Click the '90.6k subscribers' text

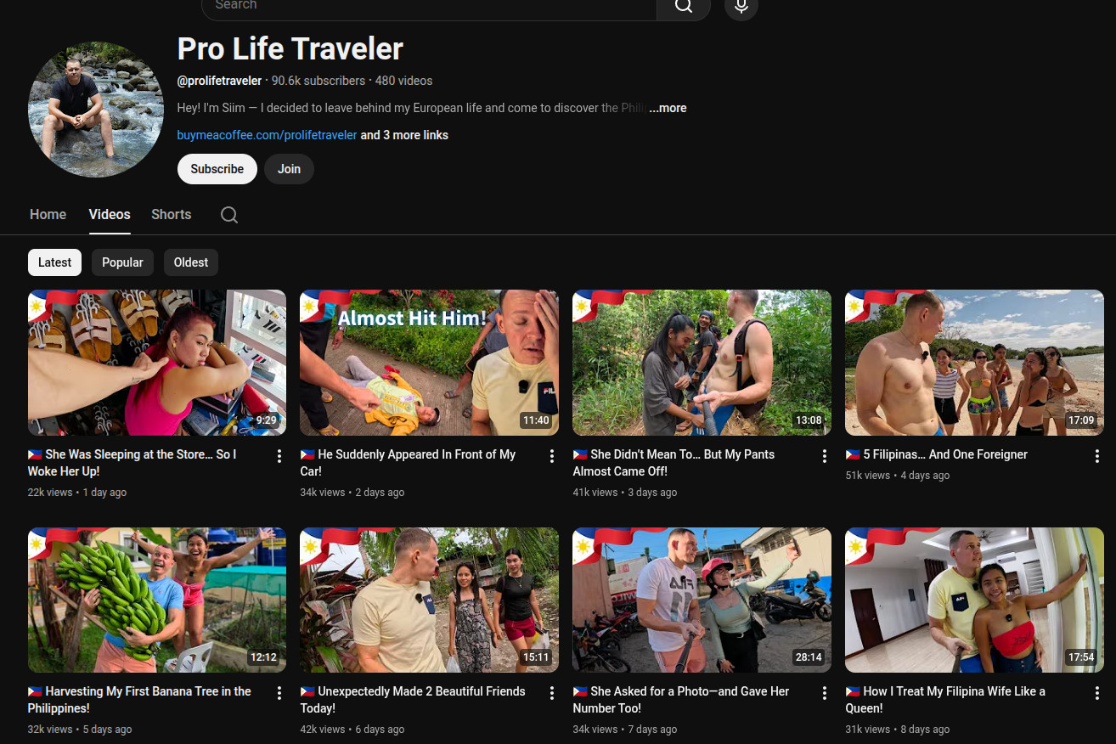(318, 81)
